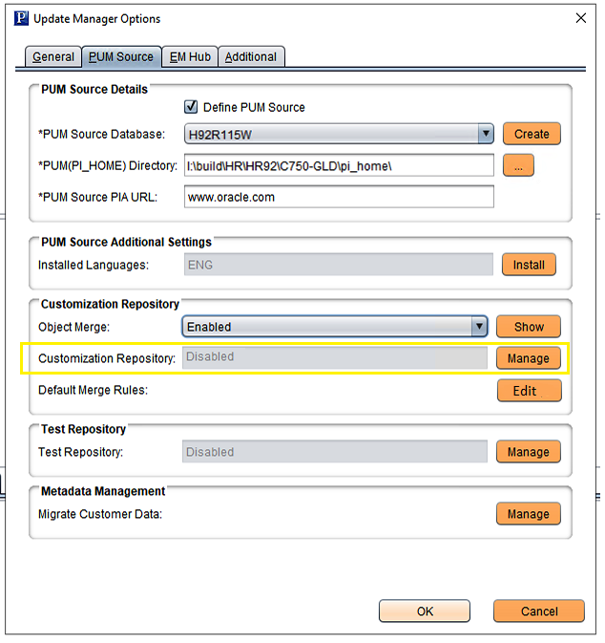This screenshot has height=643, width=605.
Task: Open the PUM Source Database dropdown
Action: tap(485, 134)
